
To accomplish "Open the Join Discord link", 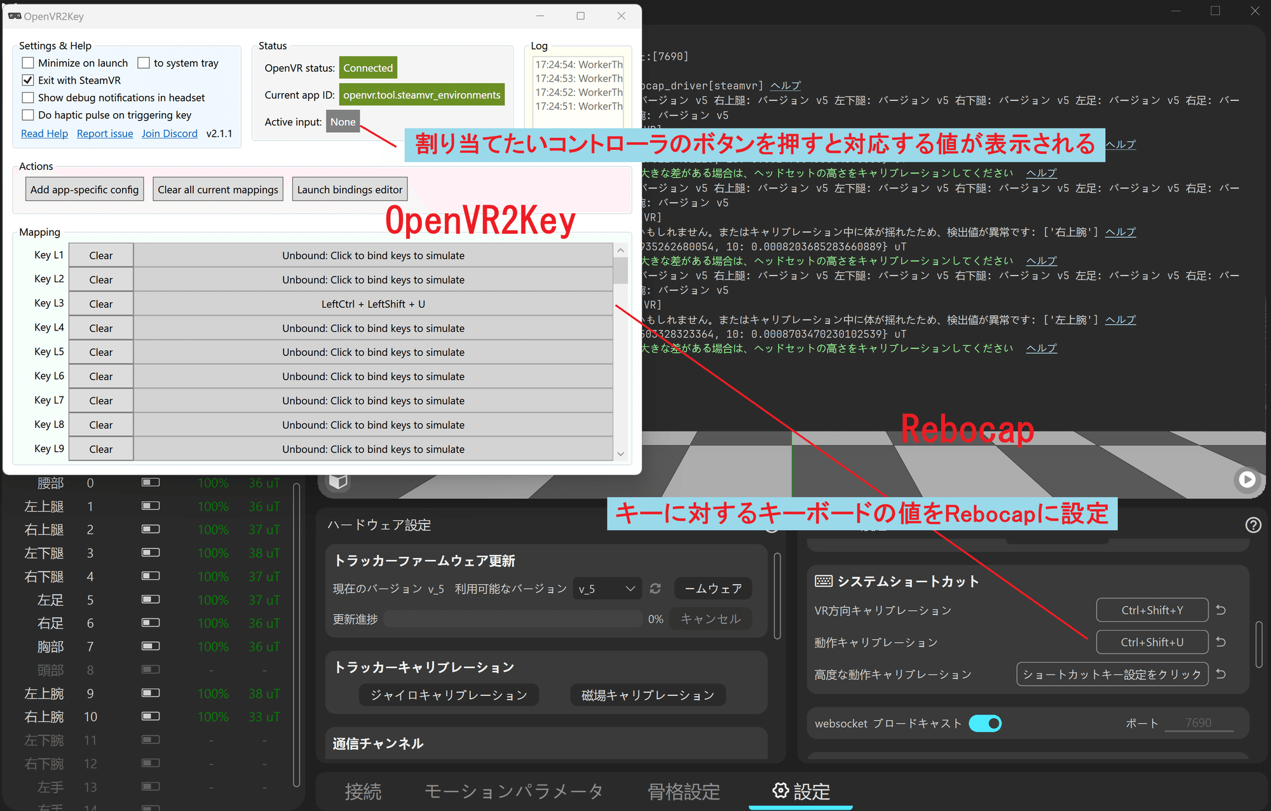I will pyautogui.click(x=169, y=133).
